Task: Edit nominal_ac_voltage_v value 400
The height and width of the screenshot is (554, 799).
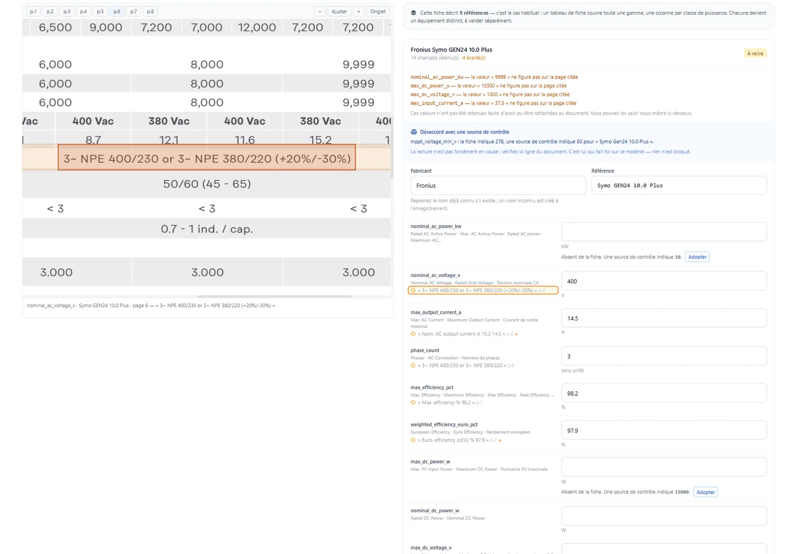Action: 664,281
